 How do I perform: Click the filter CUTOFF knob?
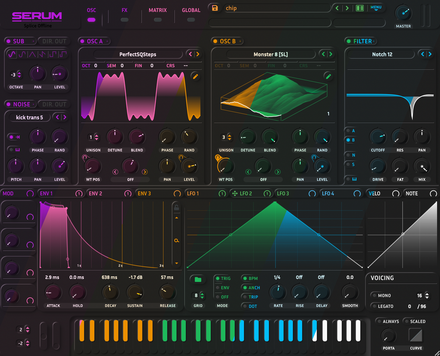[378, 137]
